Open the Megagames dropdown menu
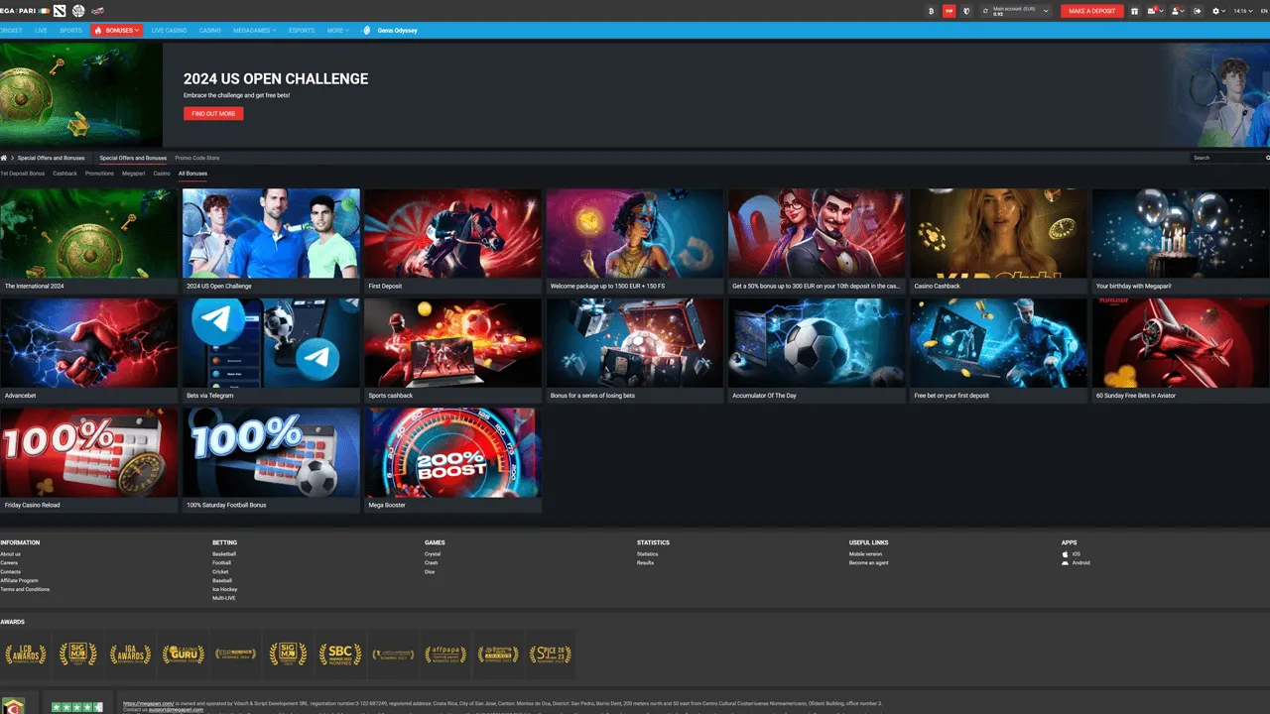 tap(256, 31)
